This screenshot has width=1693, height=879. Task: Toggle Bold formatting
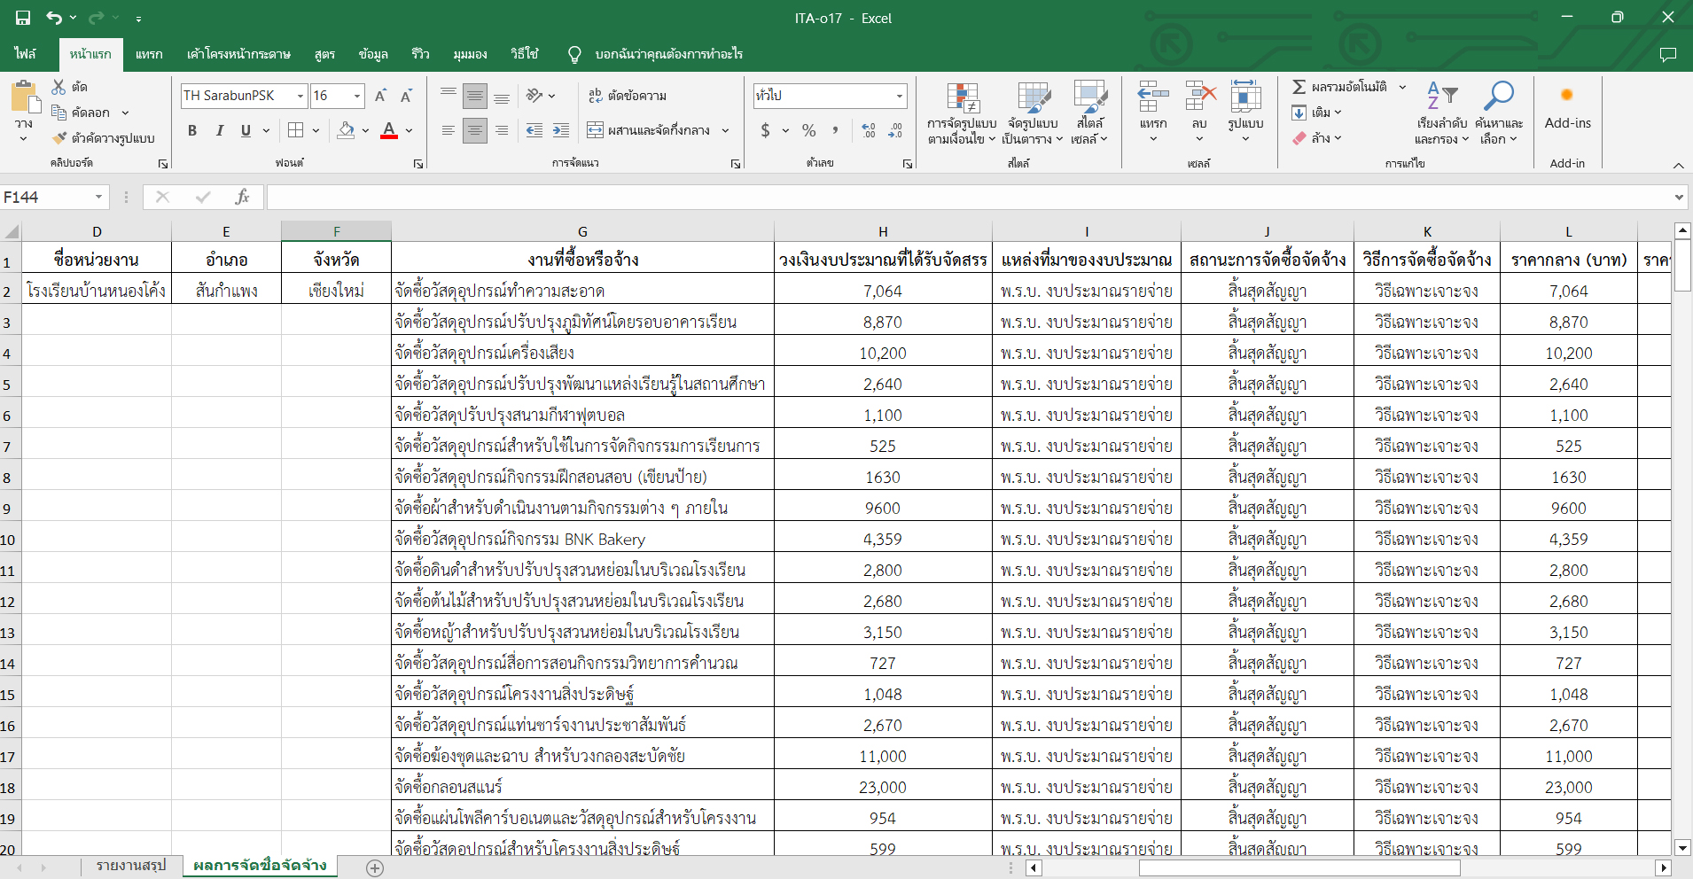(192, 130)
